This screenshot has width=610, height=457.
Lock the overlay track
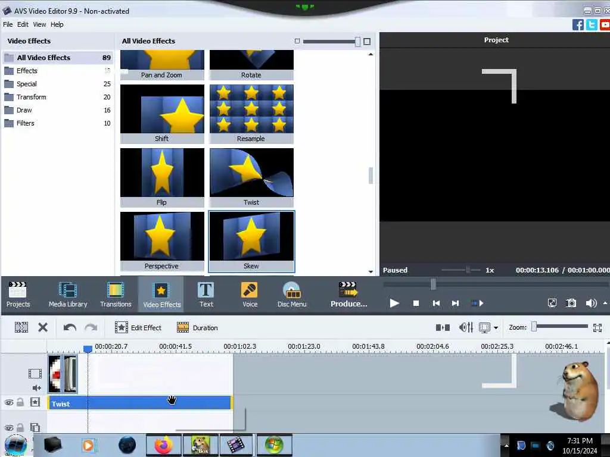point(21,427)
